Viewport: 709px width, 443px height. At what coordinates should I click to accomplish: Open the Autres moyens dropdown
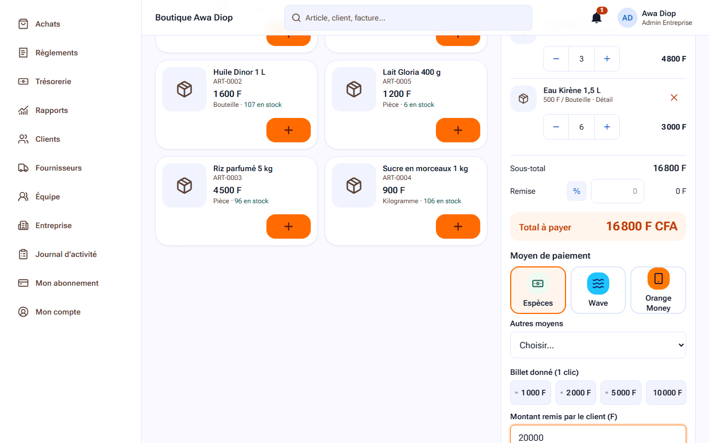click(x=598, y=345)
